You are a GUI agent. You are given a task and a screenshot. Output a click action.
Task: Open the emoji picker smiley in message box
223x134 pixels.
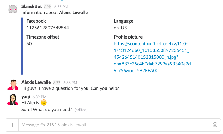215,125
